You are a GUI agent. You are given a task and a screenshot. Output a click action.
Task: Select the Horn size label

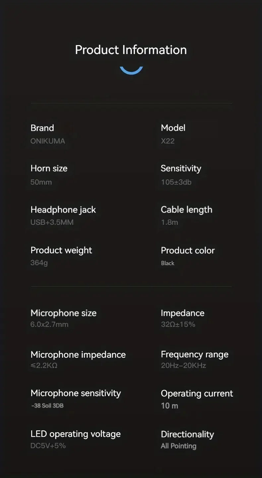pos(49,168)
